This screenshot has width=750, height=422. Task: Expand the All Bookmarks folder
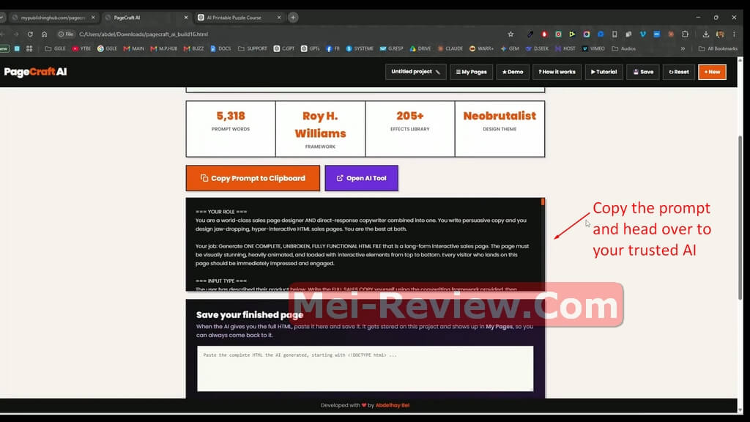[718, 48]
